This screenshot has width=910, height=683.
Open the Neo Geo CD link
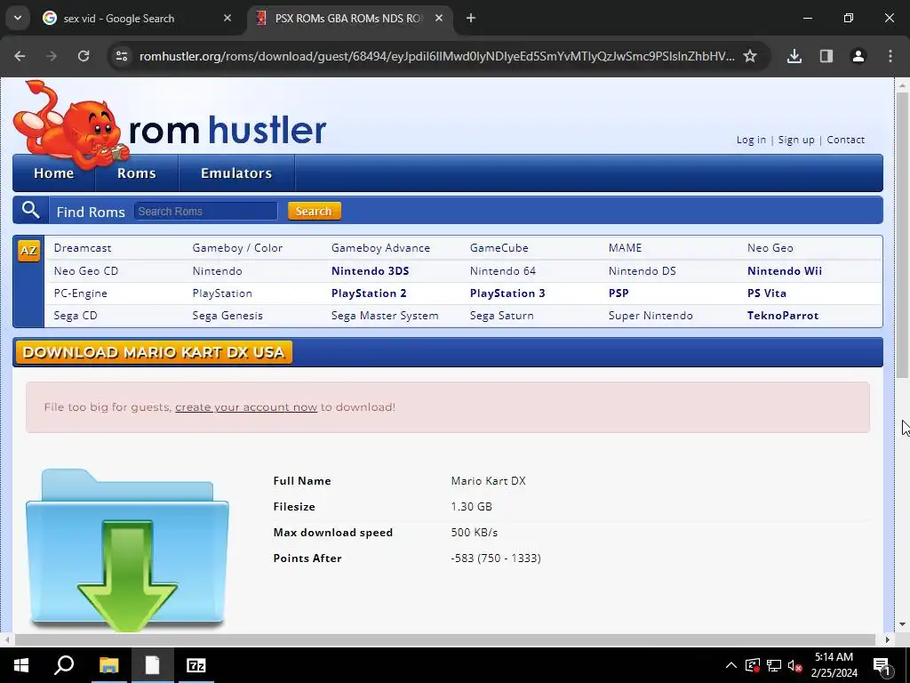(86, 270)
